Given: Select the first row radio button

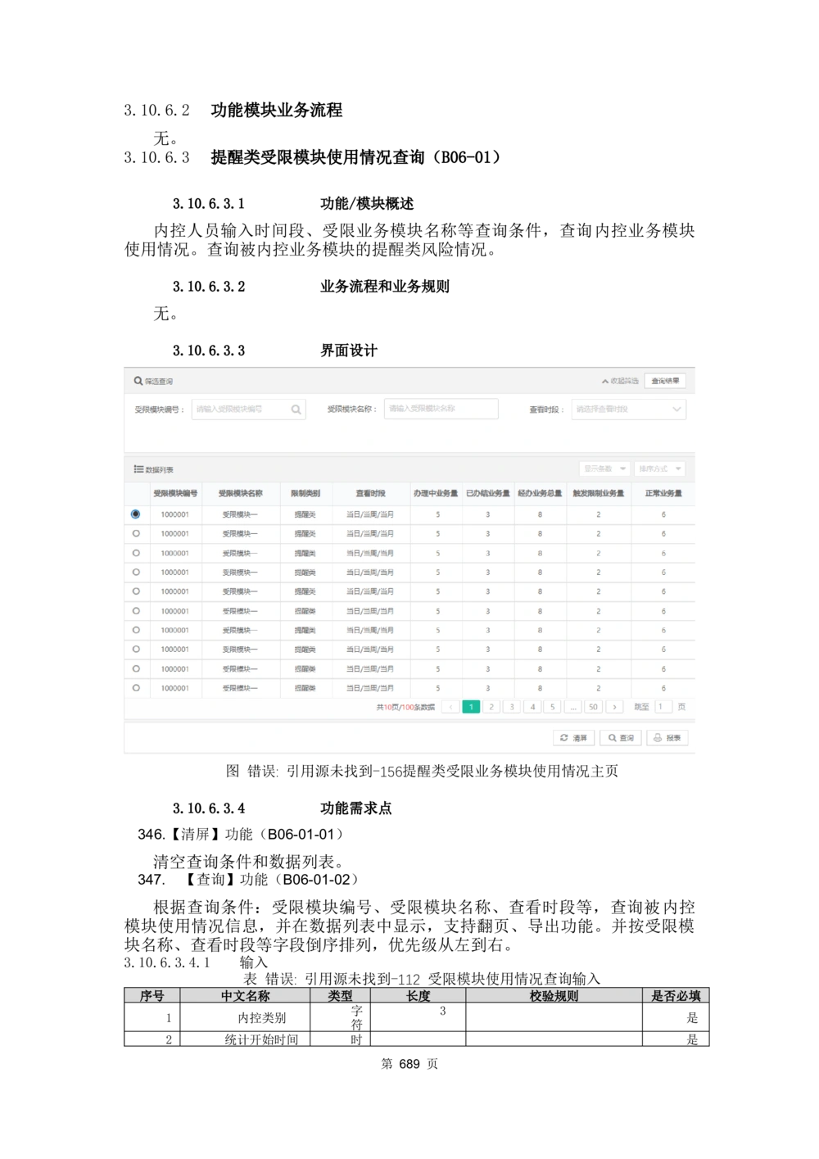Looking at the screenshot, I should (x=136, y=514).
